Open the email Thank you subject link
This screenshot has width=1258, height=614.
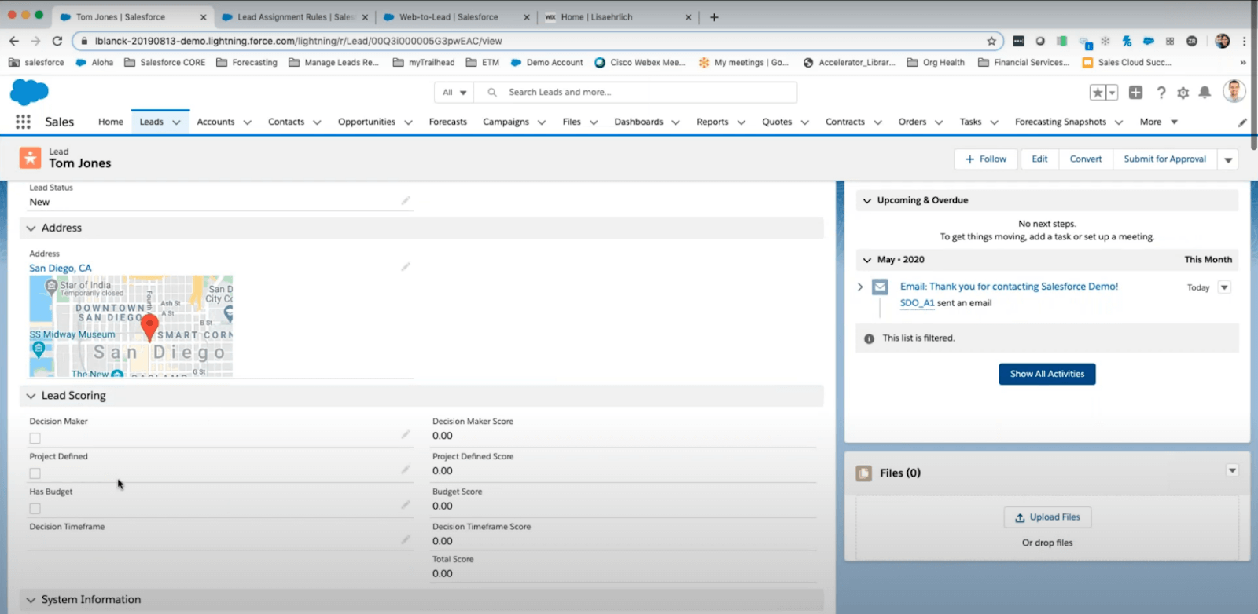coord(1009,287)
